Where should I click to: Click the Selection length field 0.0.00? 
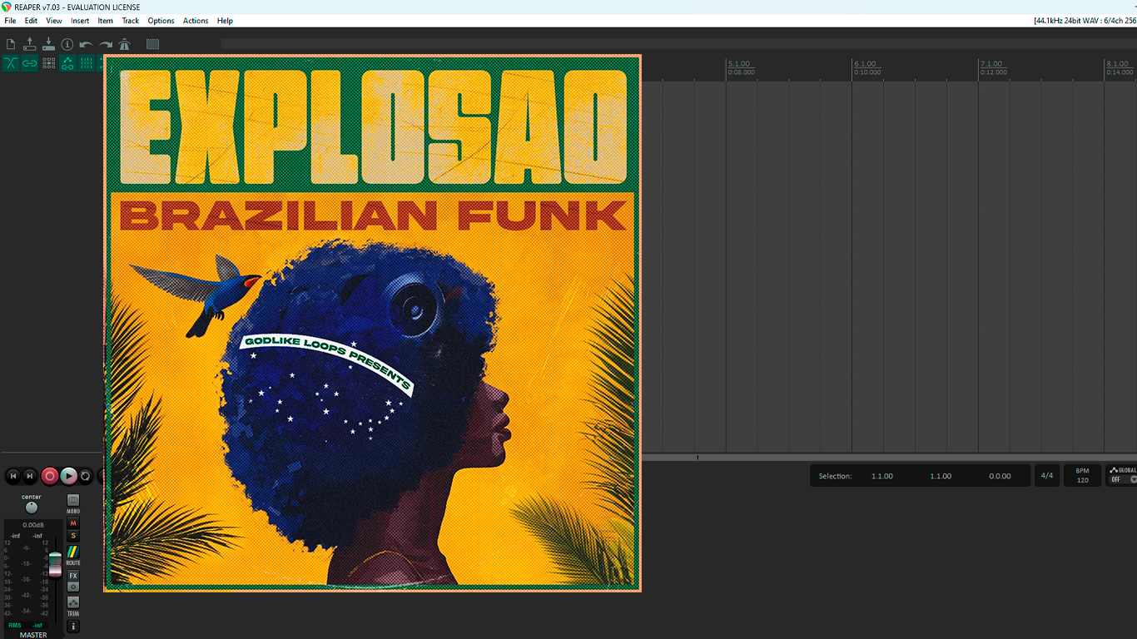[x=1000, y=476]
